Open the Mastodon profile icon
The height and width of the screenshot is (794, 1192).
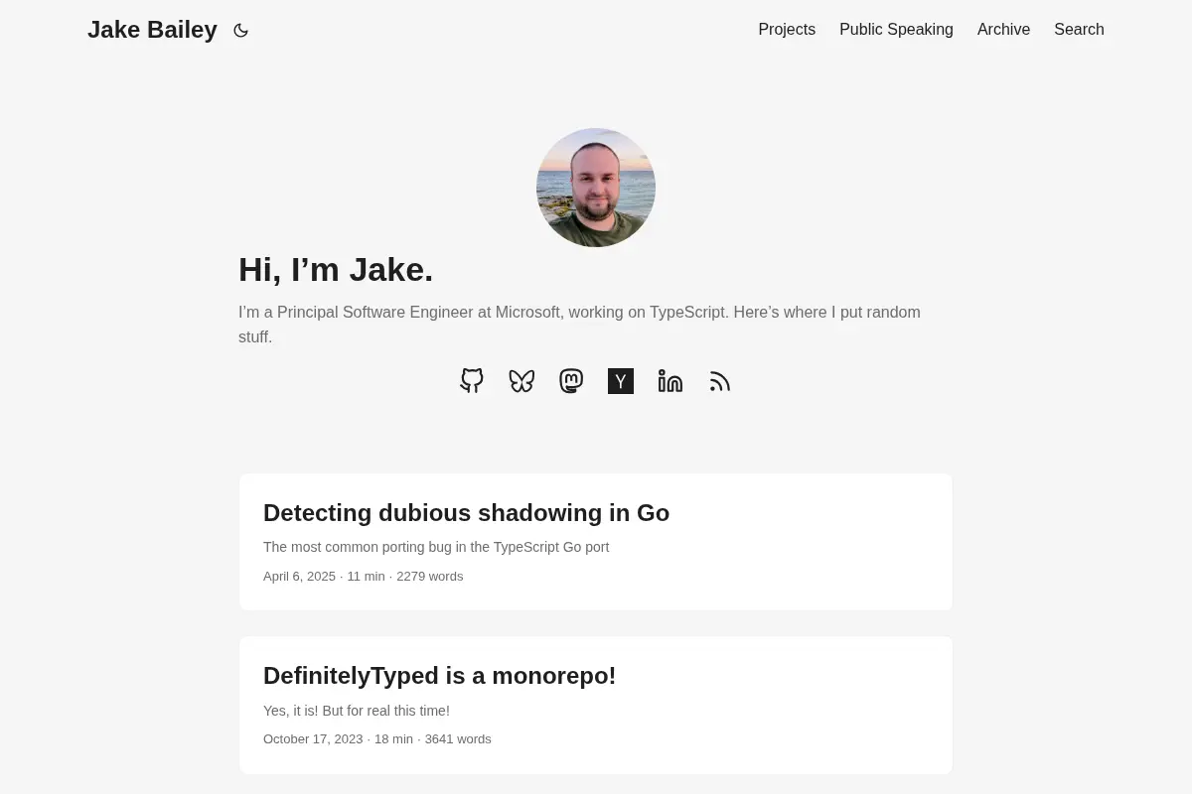tap(571, 381)
